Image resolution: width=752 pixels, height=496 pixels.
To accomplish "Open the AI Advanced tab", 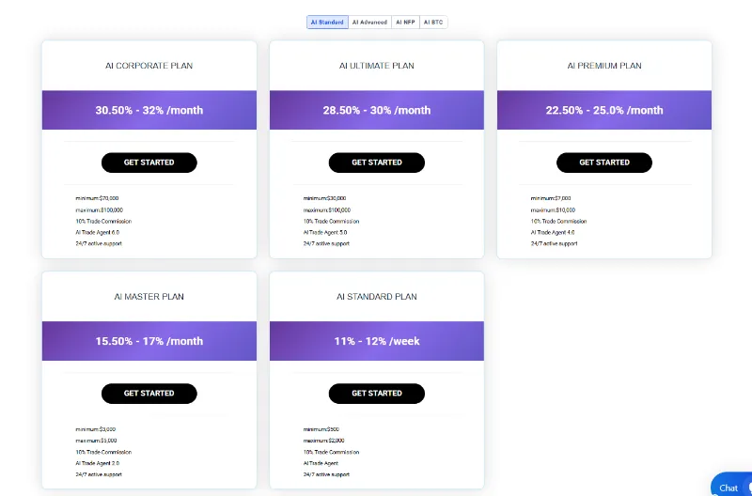I will pyautogui.click(x=369, y=22).
